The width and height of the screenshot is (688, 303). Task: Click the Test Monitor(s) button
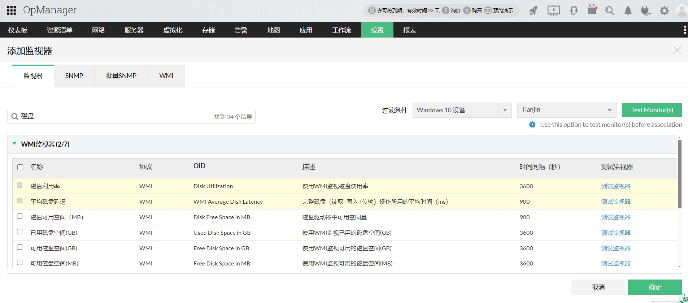[652, 110]
